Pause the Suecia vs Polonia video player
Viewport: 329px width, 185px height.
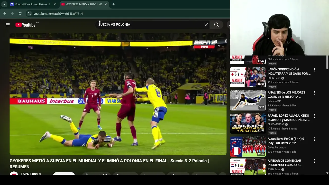[118, 94]
